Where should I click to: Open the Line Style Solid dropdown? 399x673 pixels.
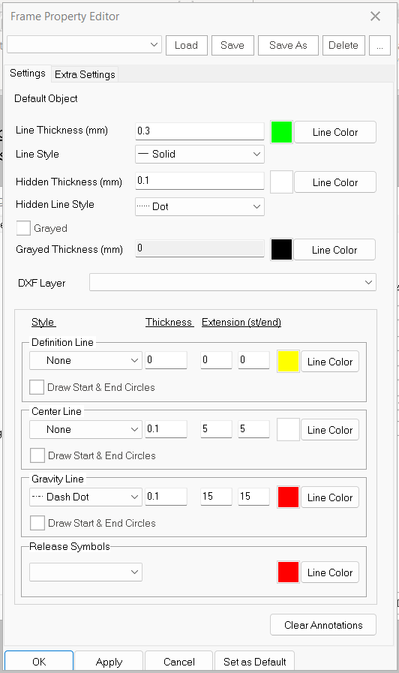[199, 154]
